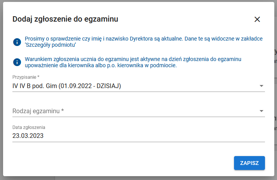Click the 'Szczegóły podmiotu' text in the notice
Screen dimensions: 277x180
[50, 45]
